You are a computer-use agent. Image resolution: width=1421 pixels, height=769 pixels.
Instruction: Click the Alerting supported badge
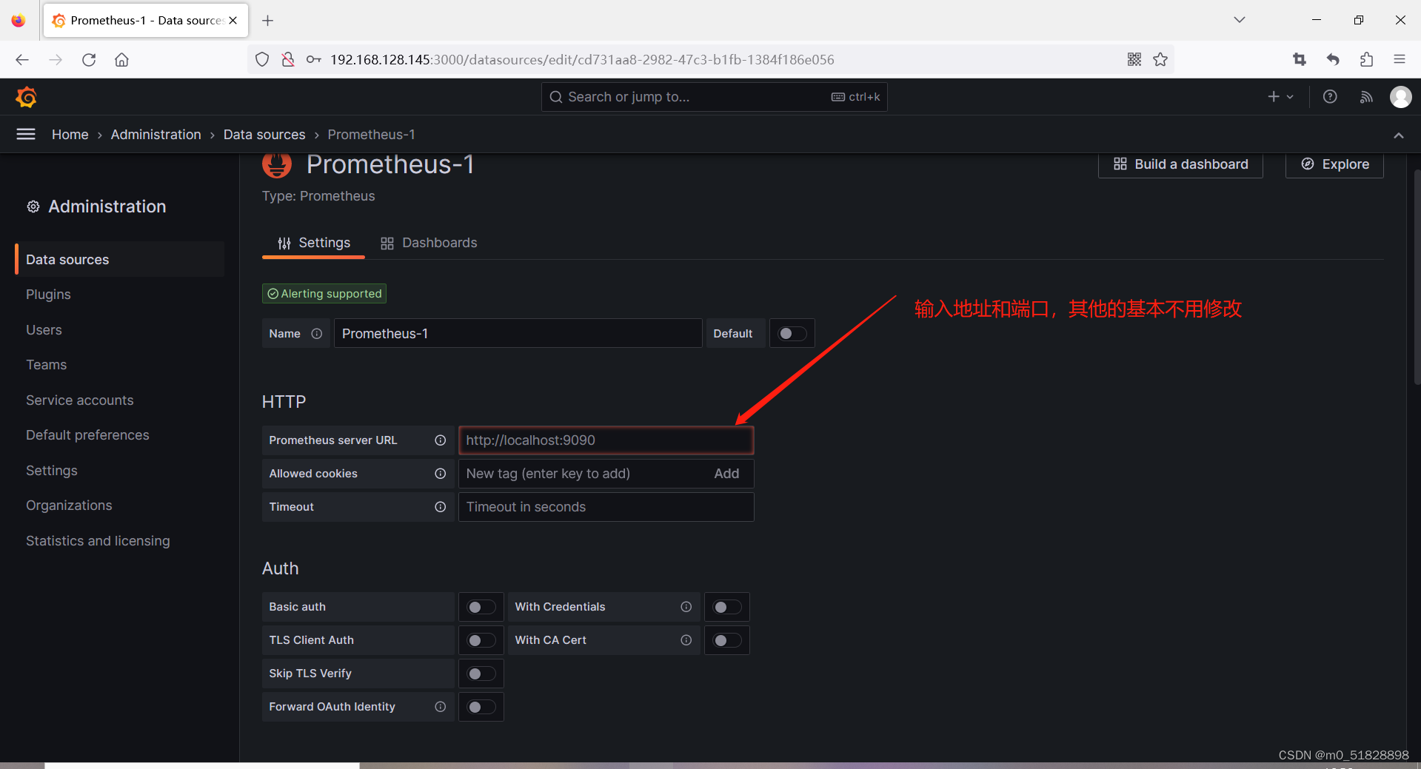pyautogui.click(x=324, y=294)
